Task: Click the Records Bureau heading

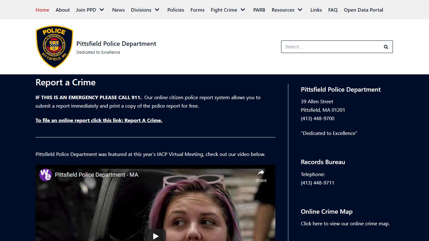Action: [x=323, y=162]
